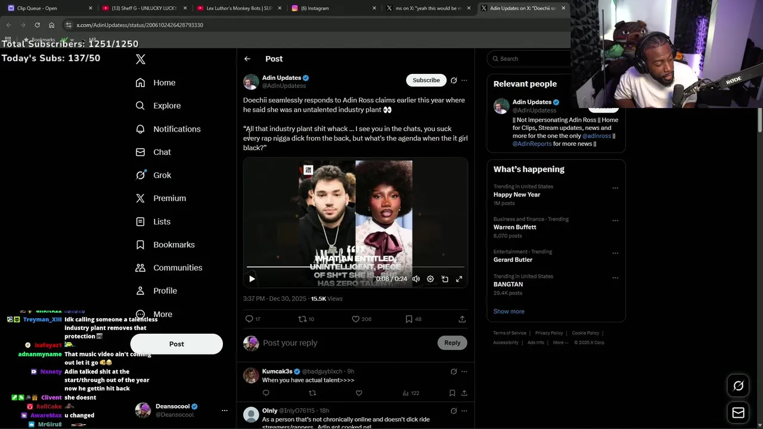Toggle picture-in-picture on the video
This screenshot has height=429, width=763.
[x=445, y=279]
